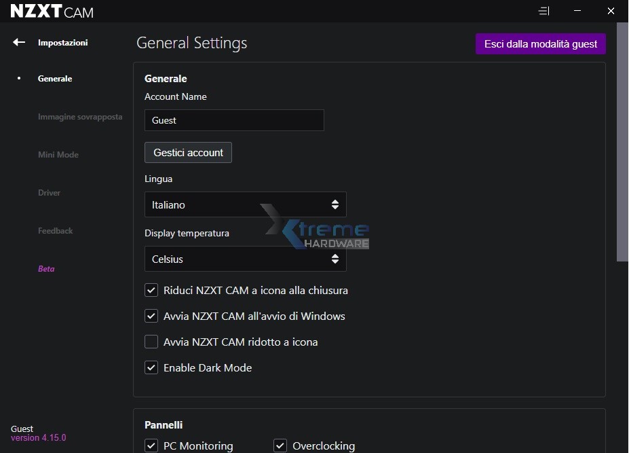This screenshot has width=629, height=453.
Task: Click the Account Name field containing Guest
Action: (x=234, y=120)
